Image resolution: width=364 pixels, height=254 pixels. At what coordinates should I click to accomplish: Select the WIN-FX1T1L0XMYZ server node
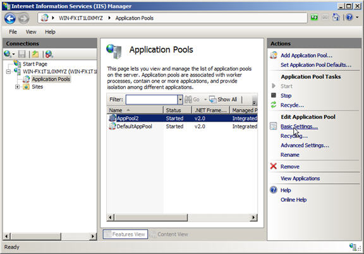pyautogui.click(x=60, y=71)
